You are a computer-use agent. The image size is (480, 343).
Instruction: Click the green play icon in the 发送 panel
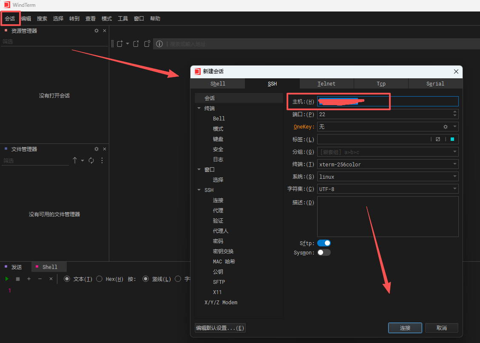7,279
